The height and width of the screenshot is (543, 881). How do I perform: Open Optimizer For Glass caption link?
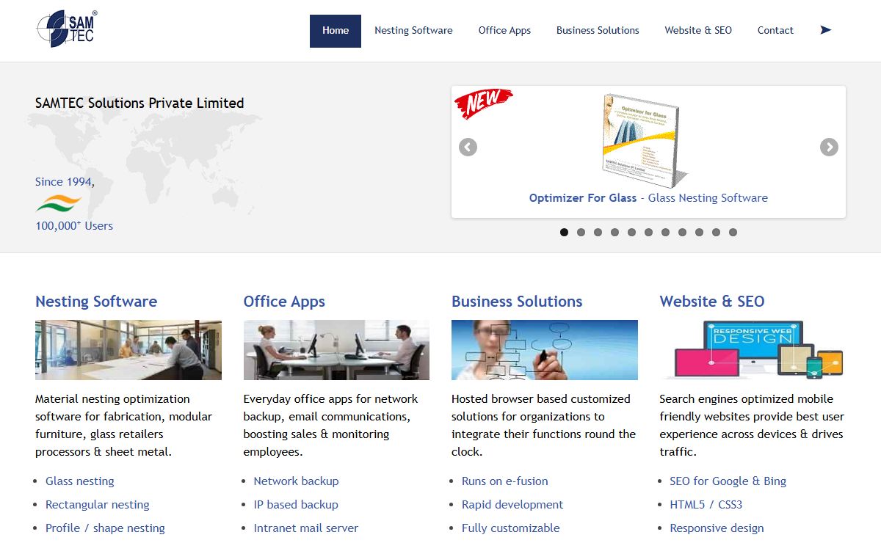point(648,198)
